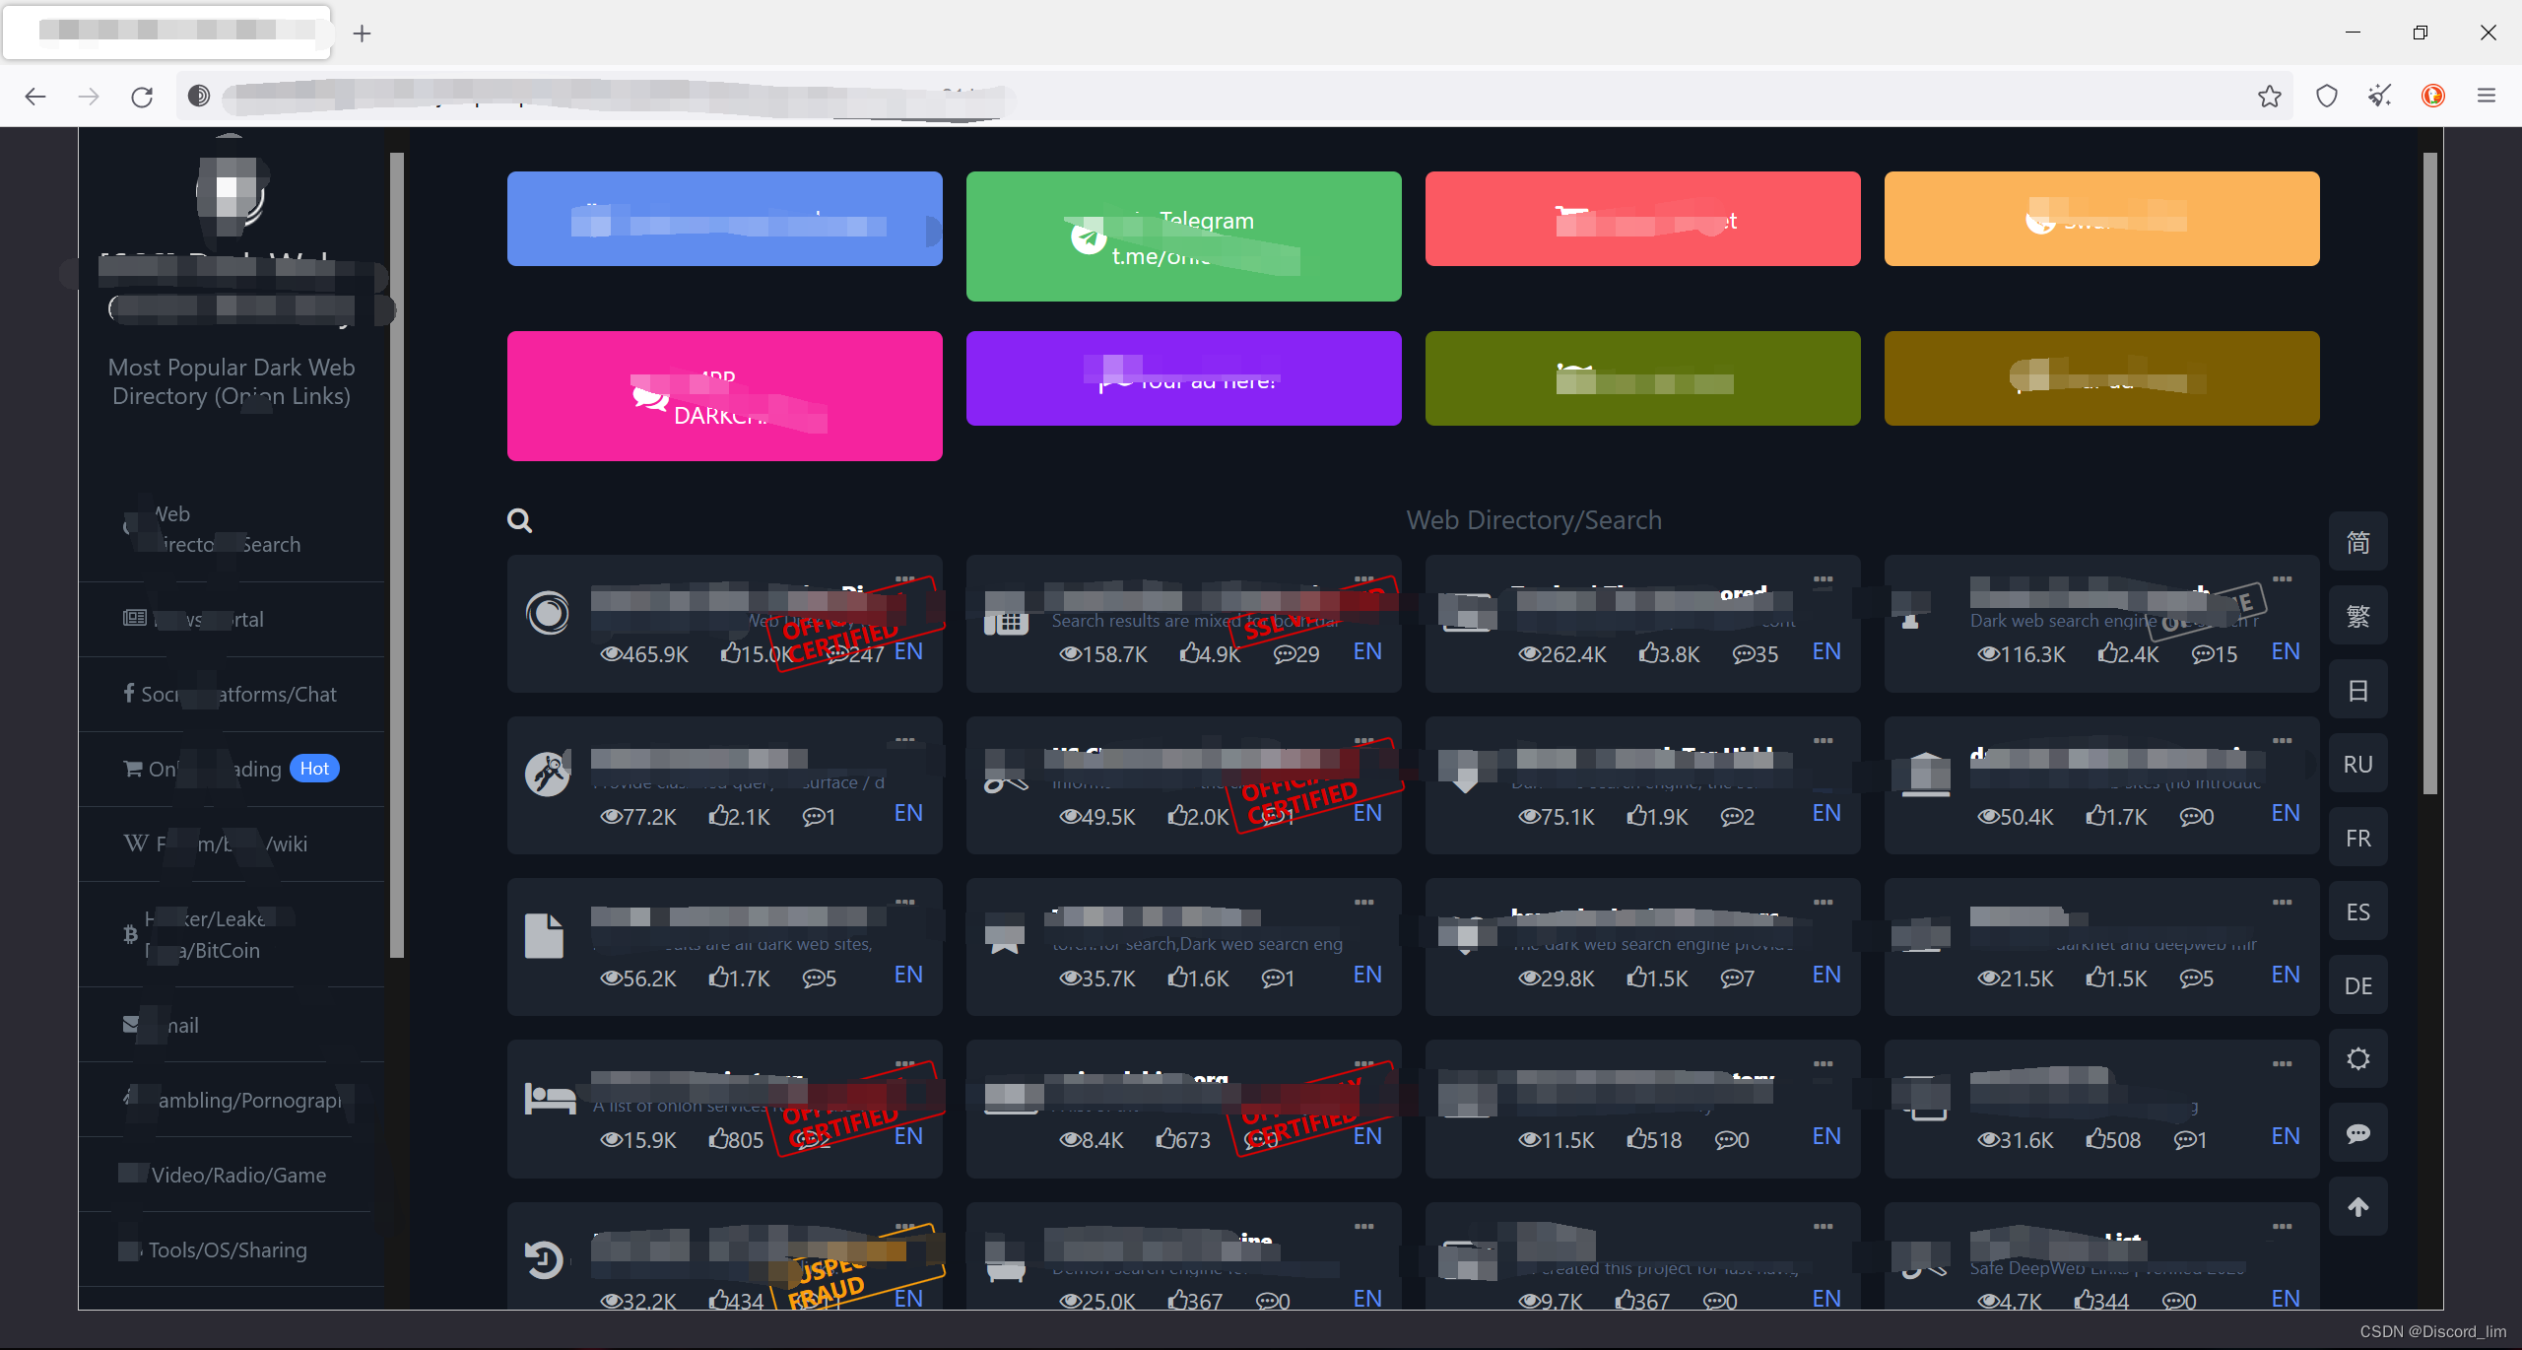Click the browser bookmark star icon

pos(2270,96)
